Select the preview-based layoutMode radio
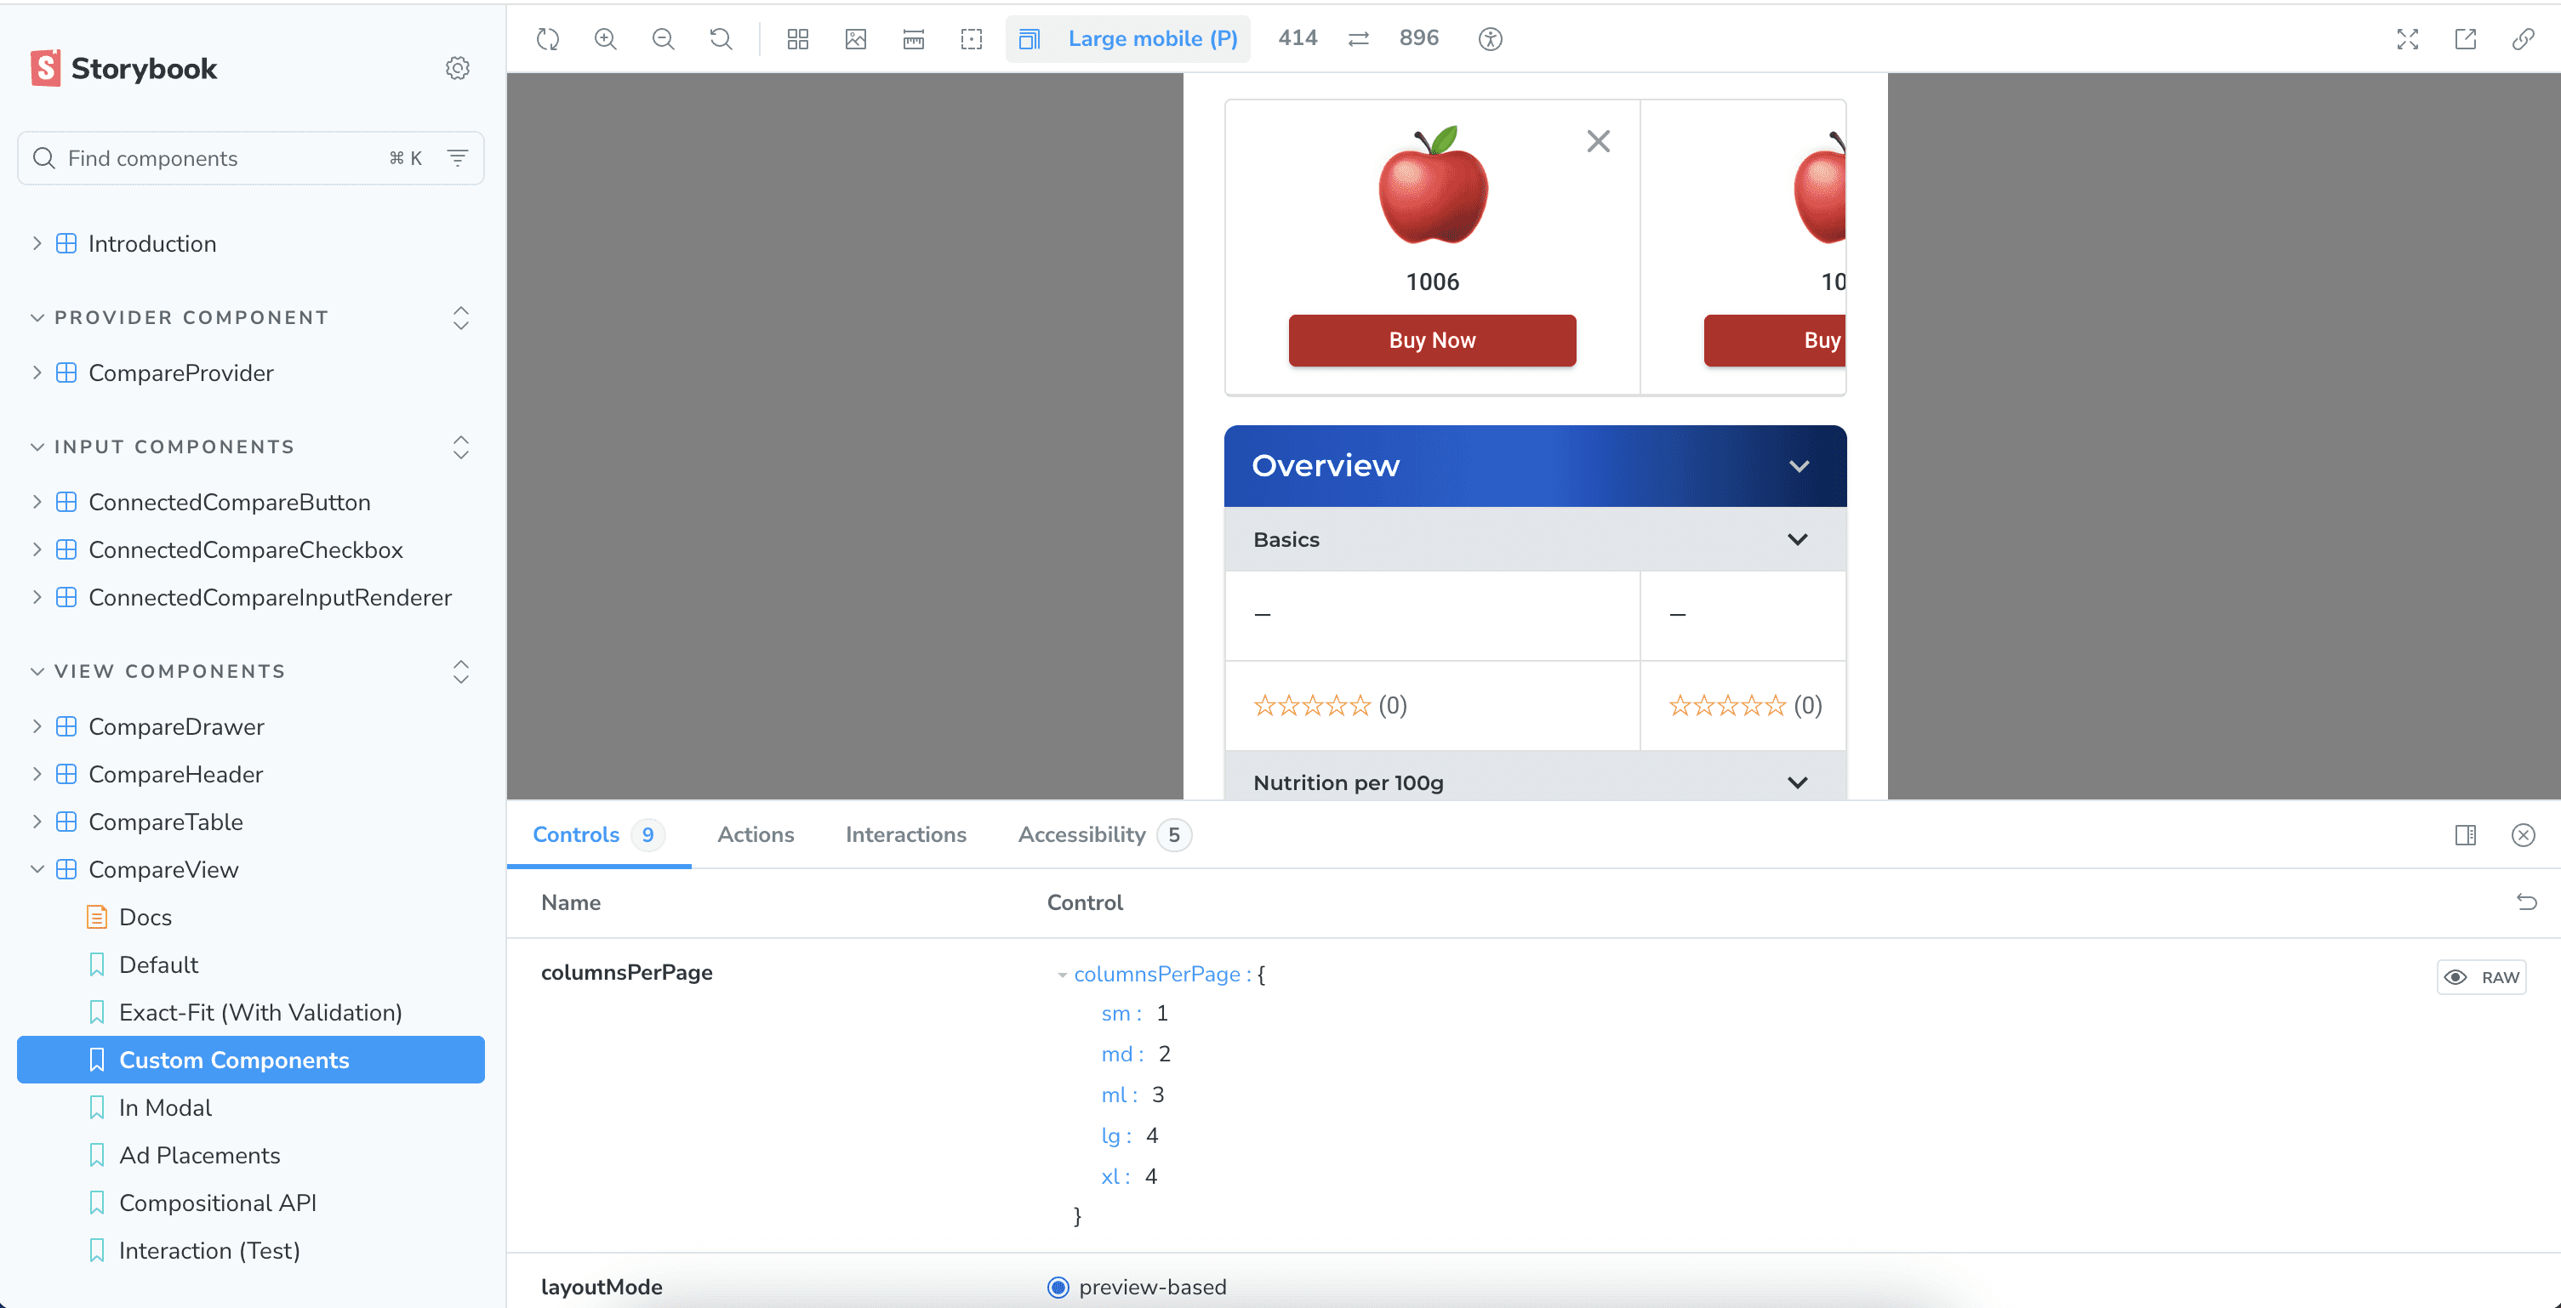Image resolution: width=2561 pixels, height=1308 pixels. click(1058, 1287)
